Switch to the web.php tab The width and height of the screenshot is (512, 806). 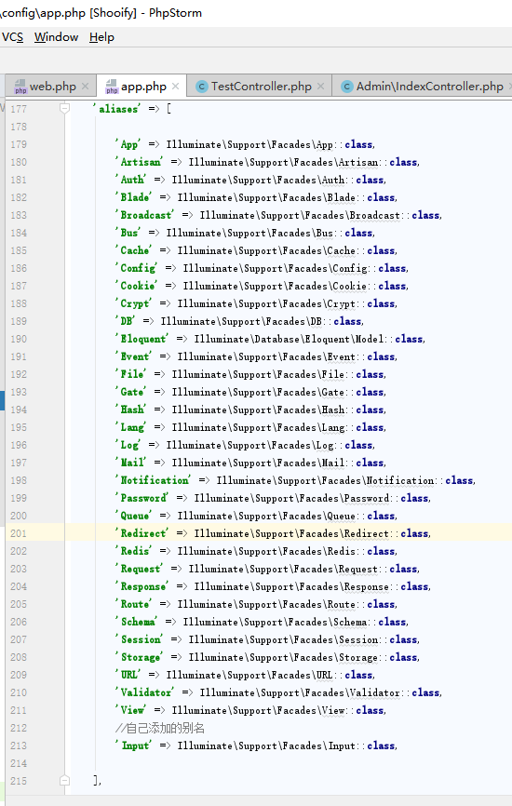[52, 87]
